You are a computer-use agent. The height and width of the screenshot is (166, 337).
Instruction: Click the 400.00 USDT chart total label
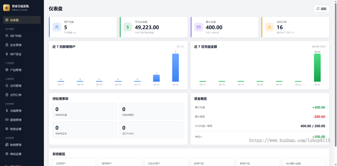(x=319, y=47)
